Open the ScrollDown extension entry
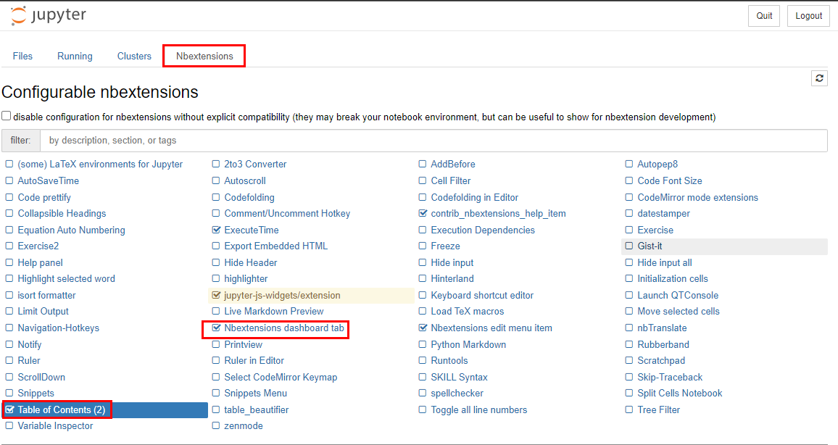Screen dimensions: 838x445 (x=41, y=377)
